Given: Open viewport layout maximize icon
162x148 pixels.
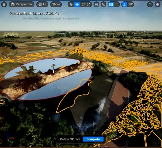Looking at the screenshot, I should tap(157, 4).
